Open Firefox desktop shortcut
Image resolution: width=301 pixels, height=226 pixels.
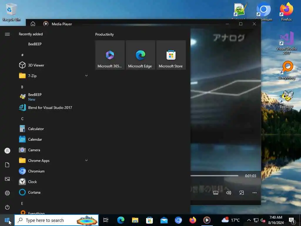286,11
